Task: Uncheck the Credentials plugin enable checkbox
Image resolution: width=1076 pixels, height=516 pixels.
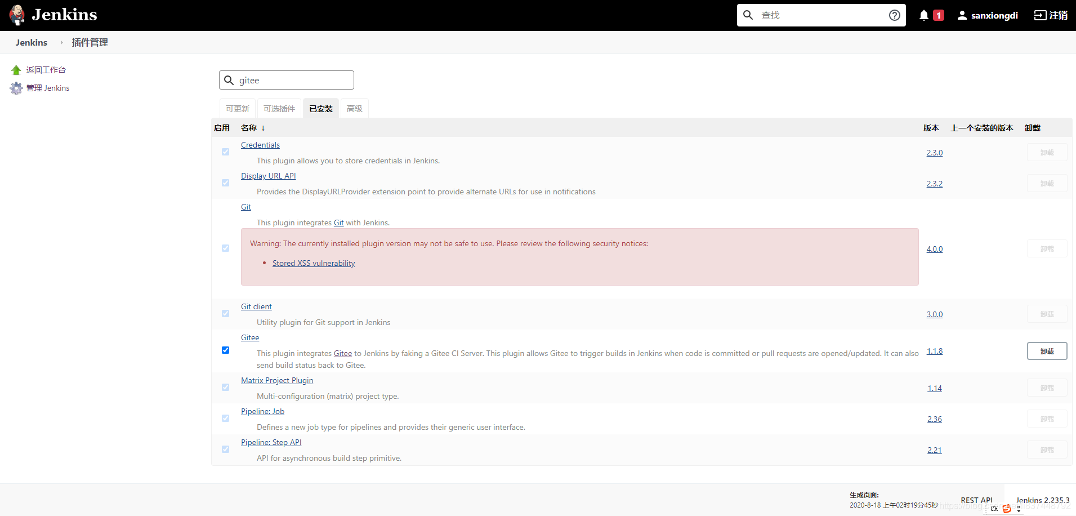Action: click(x=225, y=152)
